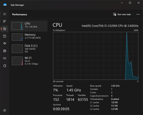Click the CPU utilization graph
Screen dimensions: 143x115
96,56
